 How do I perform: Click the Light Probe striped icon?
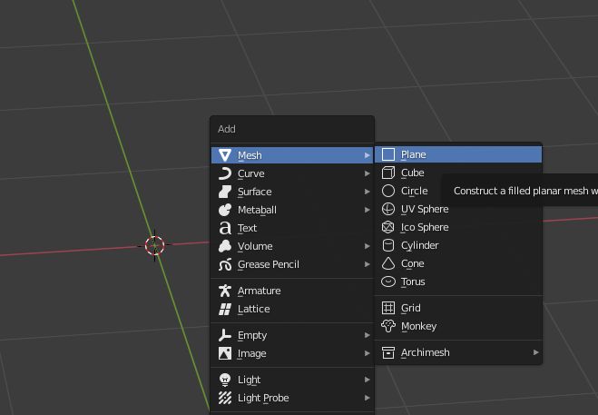click(x=225, y=398)
